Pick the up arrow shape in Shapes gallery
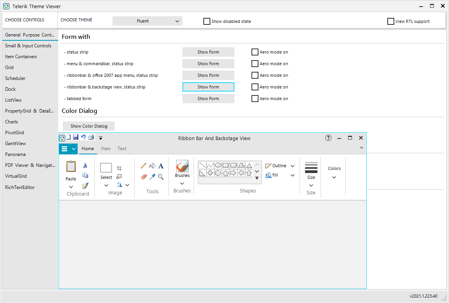The height and width of the screenshot is (303, 449). click(249, 173)
